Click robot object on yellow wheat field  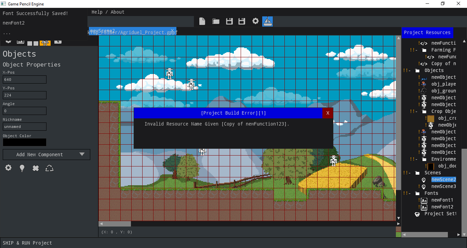[x=334, y=160]
